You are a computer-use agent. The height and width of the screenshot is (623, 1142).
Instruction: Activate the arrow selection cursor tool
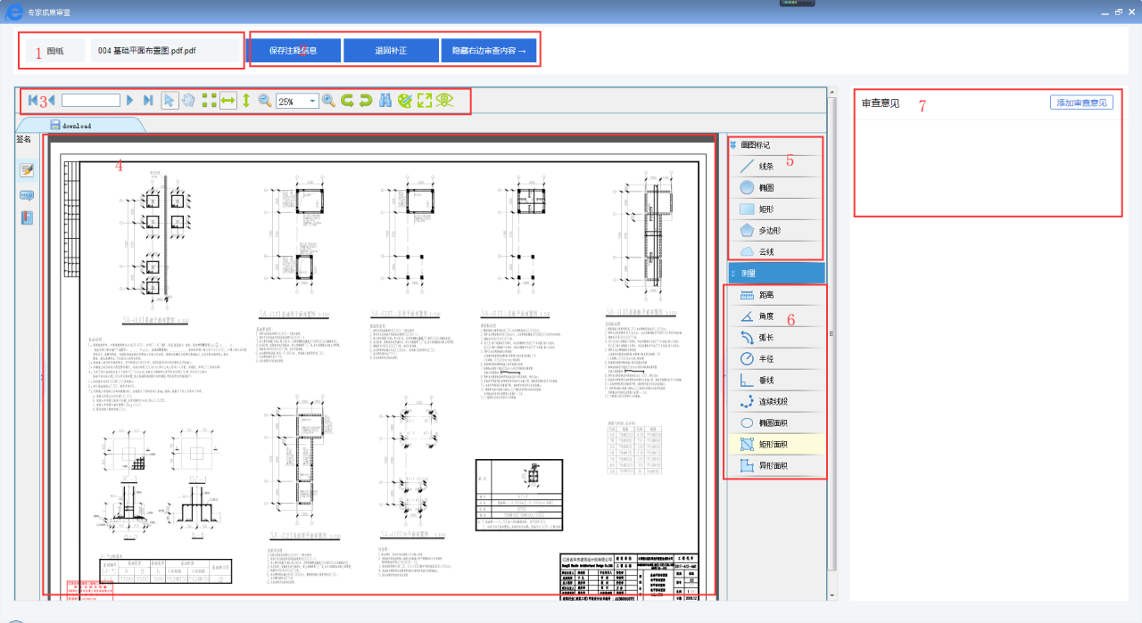pos(170,101)
